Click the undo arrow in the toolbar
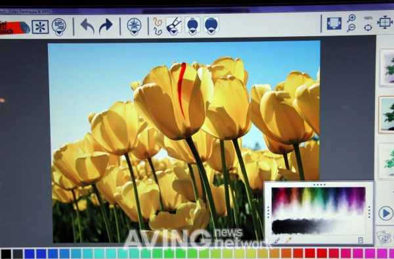Viewport: 394px width, 259px height. click(87, 26)
